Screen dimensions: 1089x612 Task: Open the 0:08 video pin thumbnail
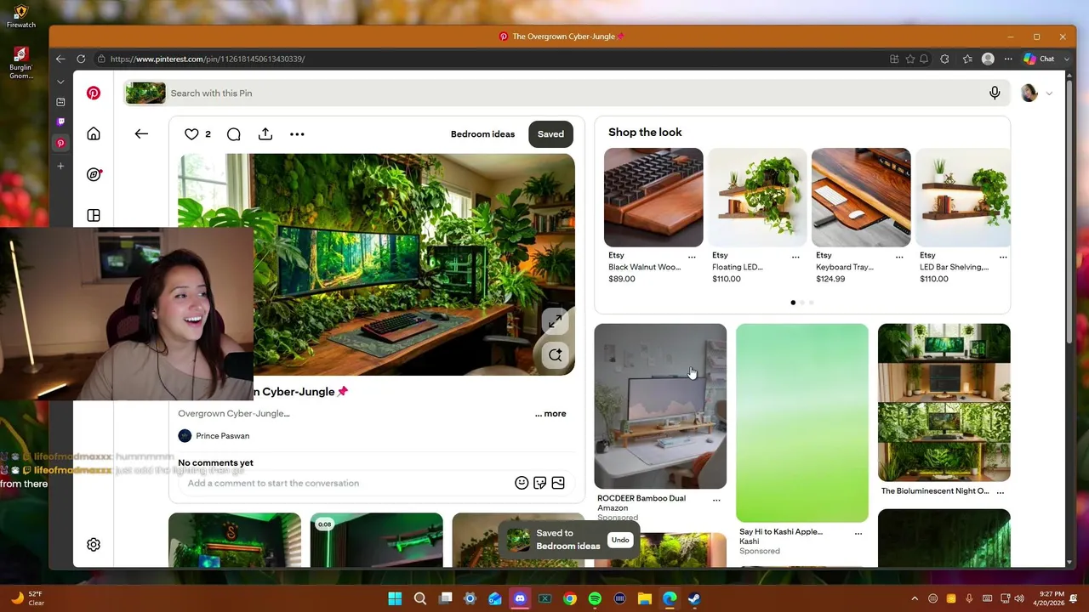pos(376,540)
